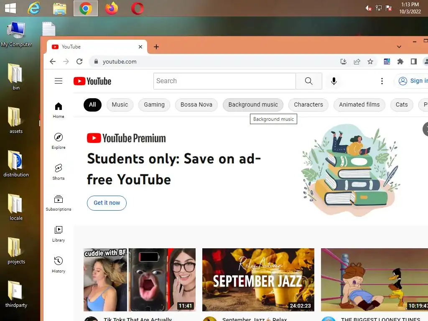This screenshot has height=321, width=428.
Task: Launch Internet Explorer from the taskbar
Action: [34, 8]
